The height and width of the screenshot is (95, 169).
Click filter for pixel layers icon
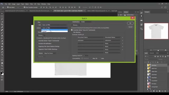(x=155, y=56)
